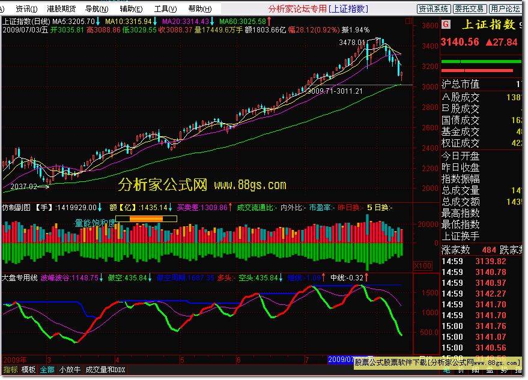528x380 pixels.
Task: Select the 成交量和DDX tab
Action: click(105, 370)
